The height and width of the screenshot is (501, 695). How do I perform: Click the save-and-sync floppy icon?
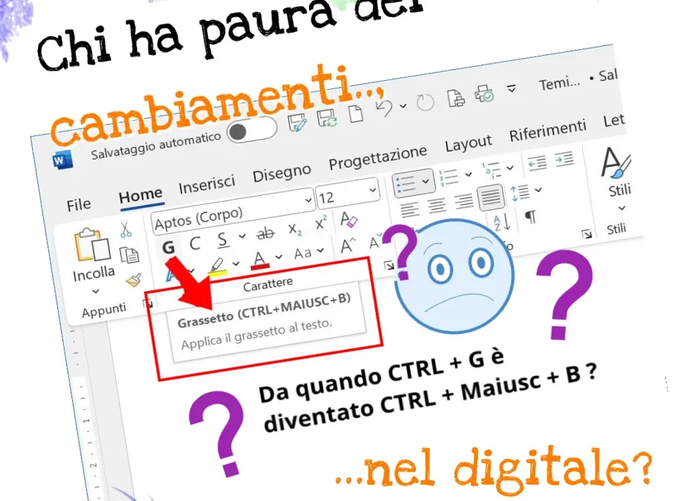click(327, 118)
